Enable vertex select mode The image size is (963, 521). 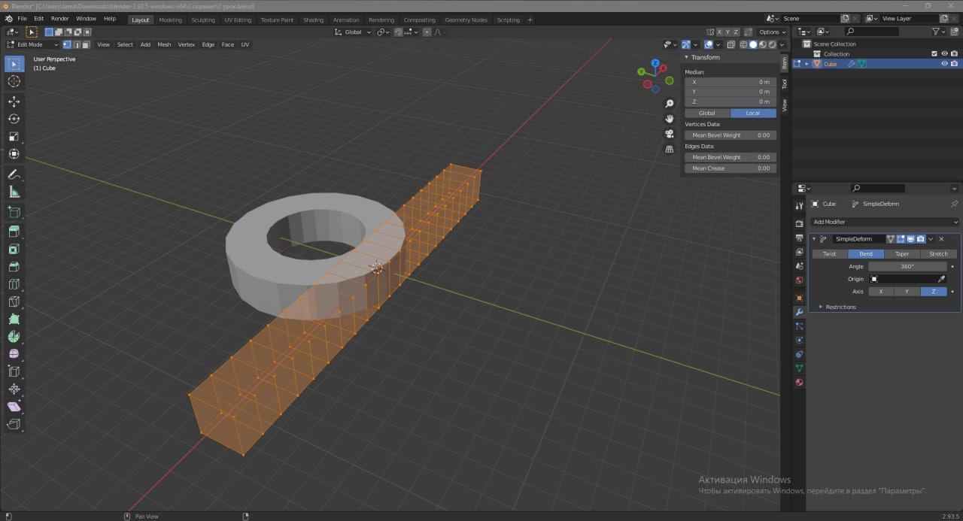pyautogui.click(x=67, y=44)
